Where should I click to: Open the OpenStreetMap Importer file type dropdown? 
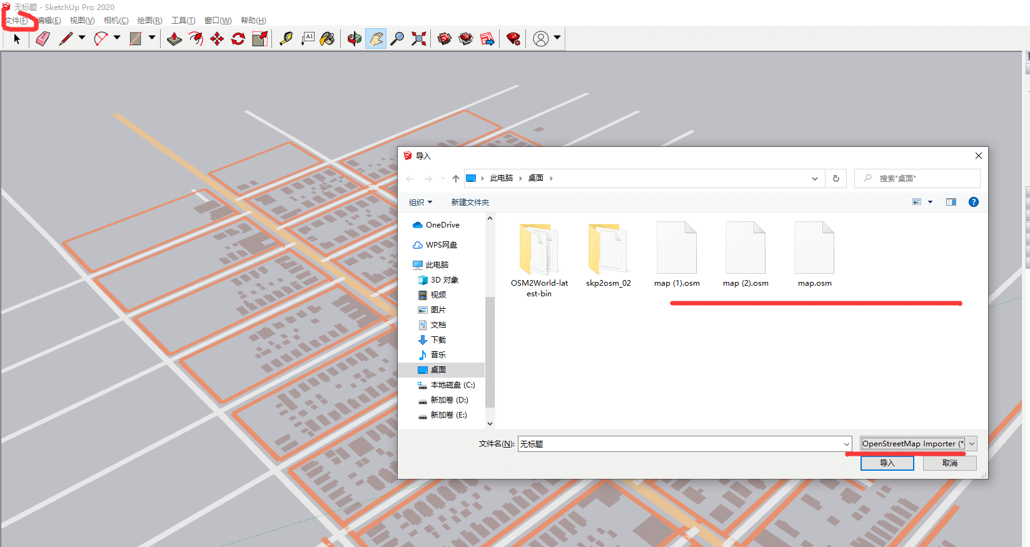click(x=917, y=444)
